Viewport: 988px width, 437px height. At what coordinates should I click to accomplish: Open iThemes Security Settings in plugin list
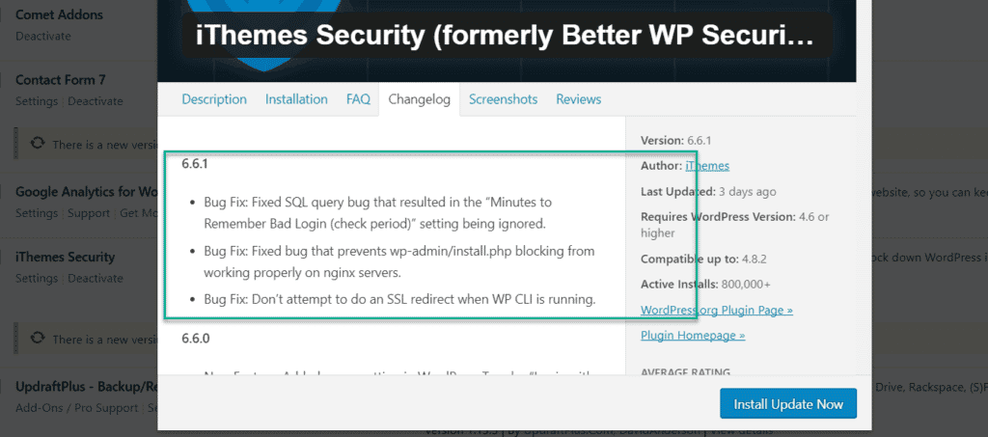point(37,279)
